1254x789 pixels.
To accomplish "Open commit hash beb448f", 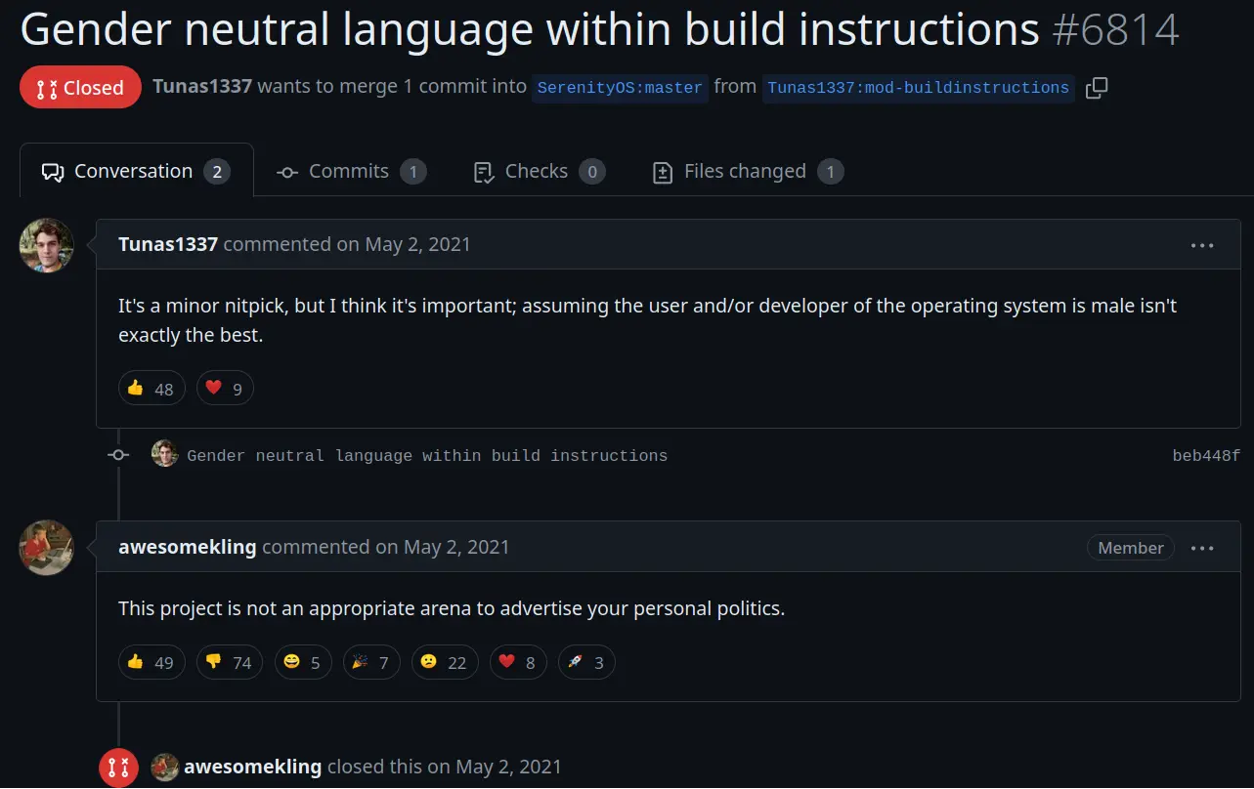I will coord(1206,456).
